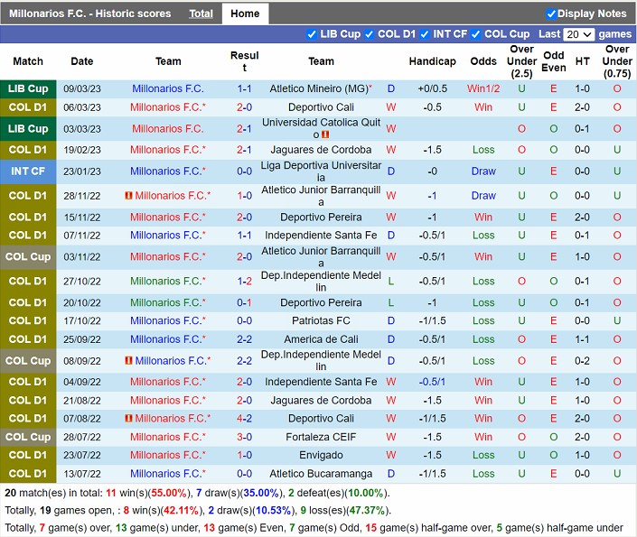Open the Last 20 games dropdown
The height and width of the screenshot is (537, 637).
[x=578, y=34]
